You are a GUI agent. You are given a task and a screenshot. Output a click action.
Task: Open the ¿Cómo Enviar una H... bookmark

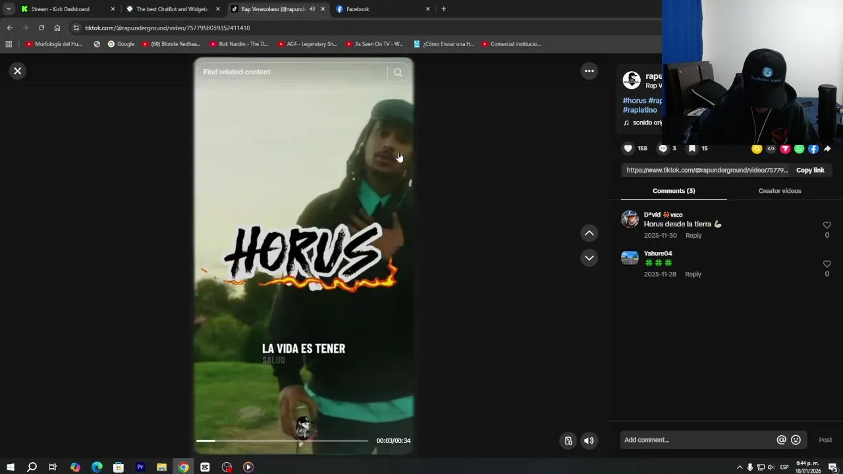[444, 44]
